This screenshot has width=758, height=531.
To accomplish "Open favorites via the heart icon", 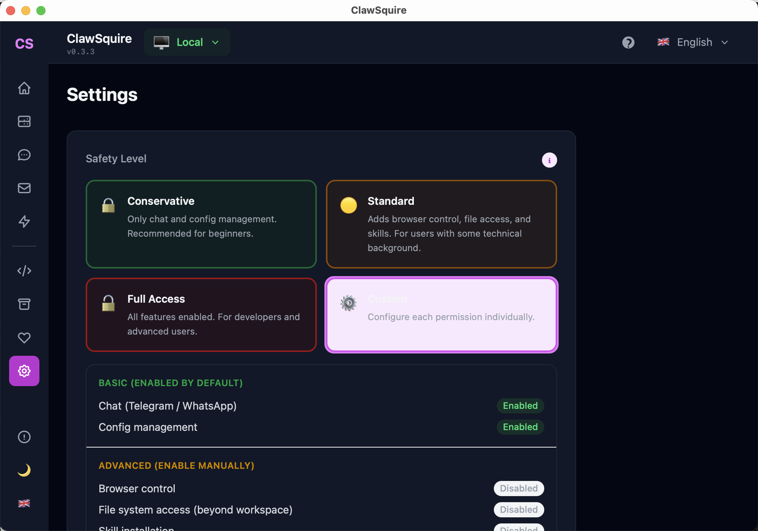I will [24, 338].
